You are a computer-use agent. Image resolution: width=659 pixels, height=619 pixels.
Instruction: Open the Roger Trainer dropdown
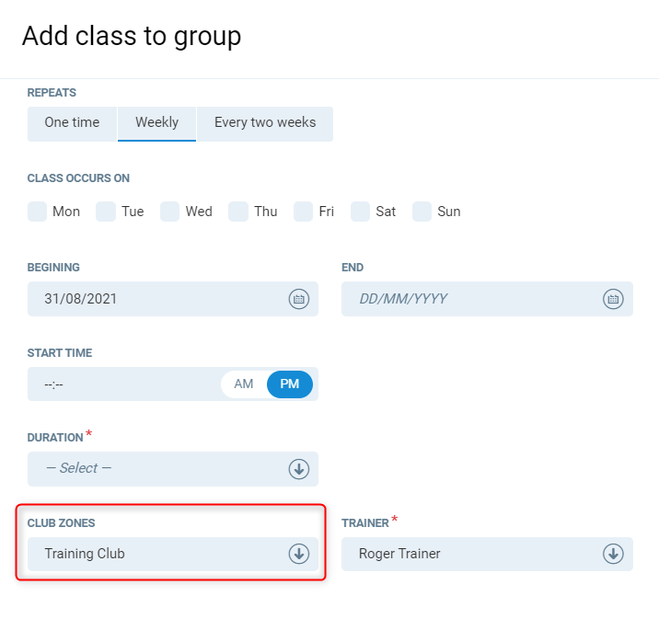[469, 554]
